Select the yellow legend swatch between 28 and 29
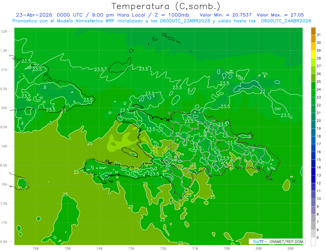326x252 pixels. pos(313,54)
